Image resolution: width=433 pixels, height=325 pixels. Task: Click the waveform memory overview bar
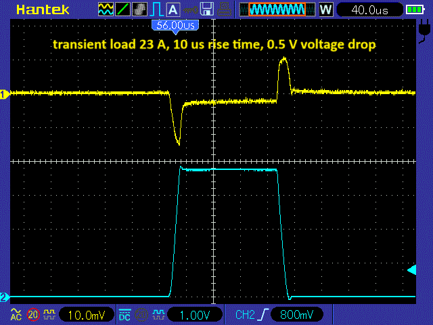pos(277,10)
